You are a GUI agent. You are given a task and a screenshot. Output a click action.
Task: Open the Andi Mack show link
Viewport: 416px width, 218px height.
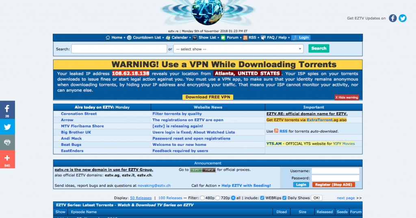71,138
